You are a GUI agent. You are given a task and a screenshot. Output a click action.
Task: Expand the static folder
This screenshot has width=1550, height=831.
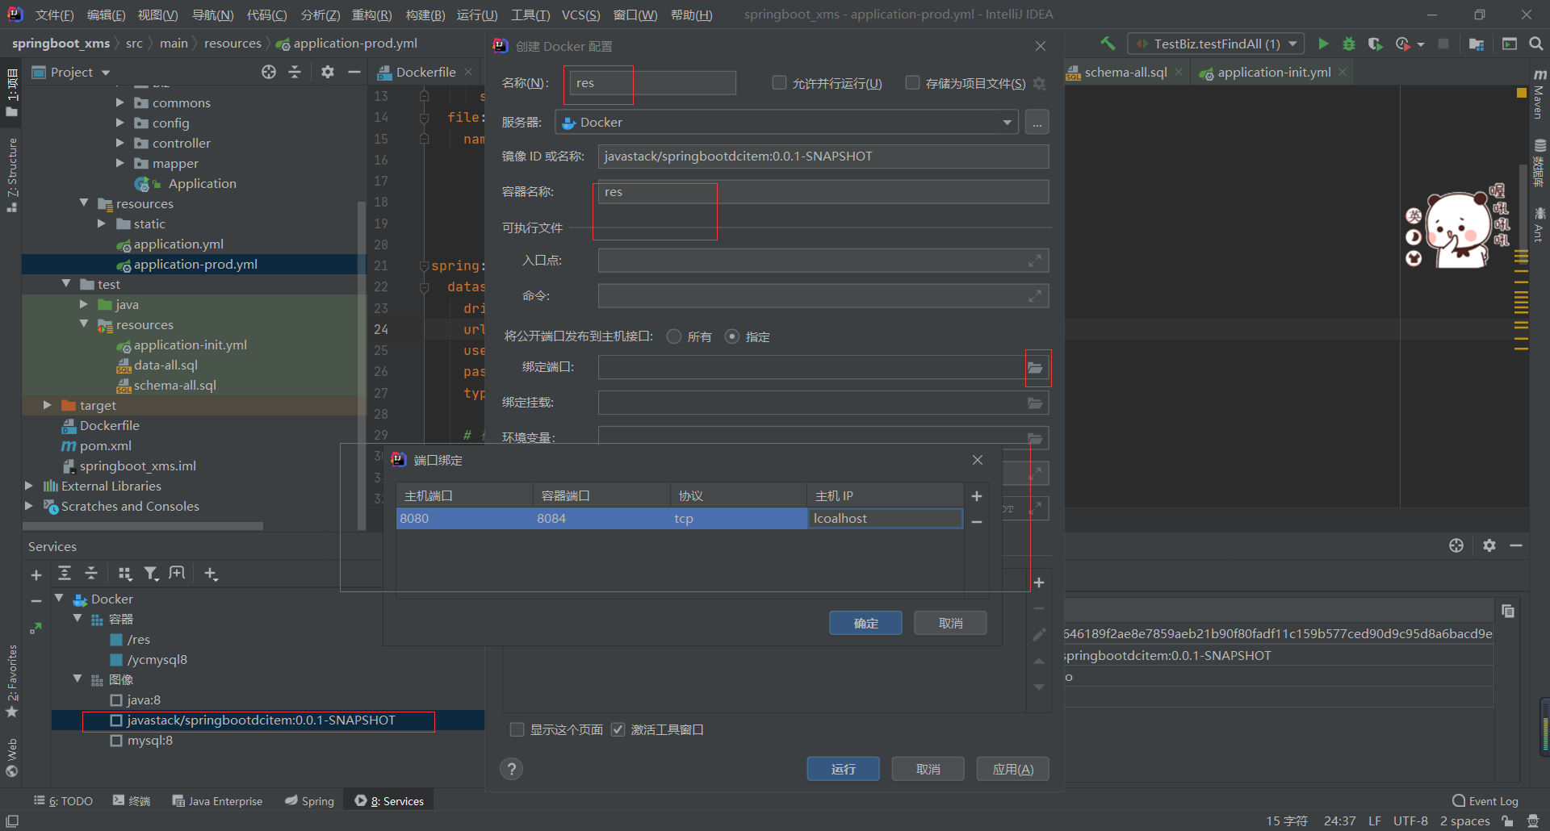pyautogui.click(x=101, y=223)
